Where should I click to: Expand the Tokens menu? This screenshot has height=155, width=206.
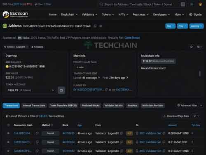108,14
